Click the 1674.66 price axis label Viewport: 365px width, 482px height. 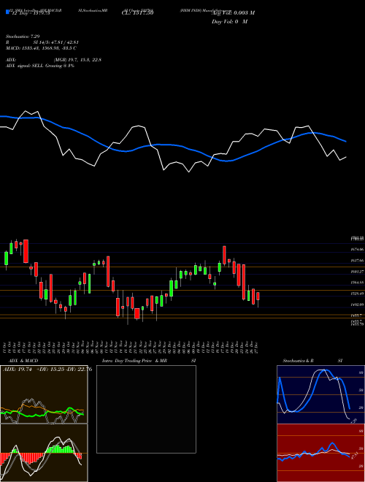point(357,249)
